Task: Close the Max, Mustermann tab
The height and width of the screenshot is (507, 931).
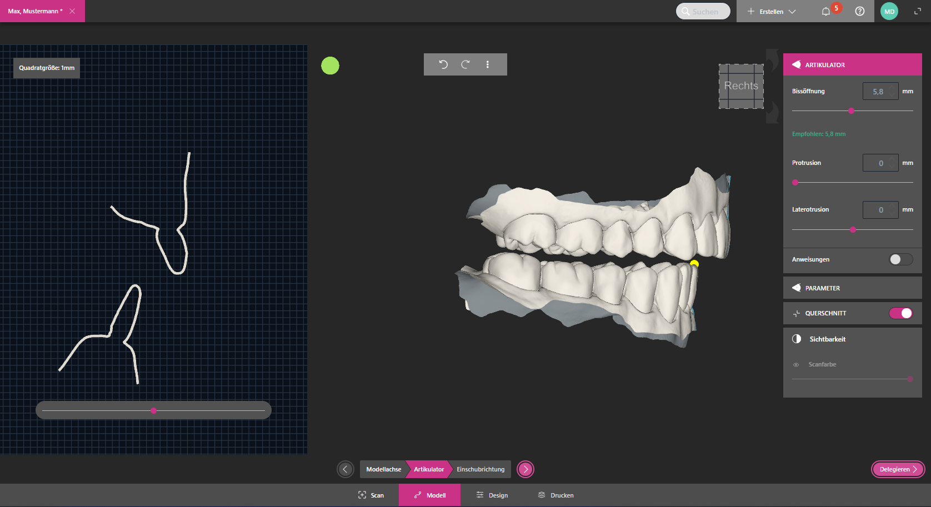Action: click(x=72, y=11)
